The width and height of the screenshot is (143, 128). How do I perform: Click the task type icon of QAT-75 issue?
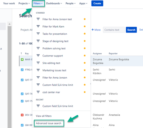pos(22,101)
